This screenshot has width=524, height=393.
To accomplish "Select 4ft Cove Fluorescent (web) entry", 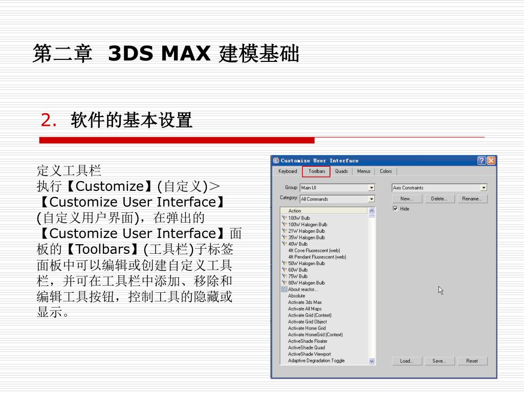I will (314, 250).
